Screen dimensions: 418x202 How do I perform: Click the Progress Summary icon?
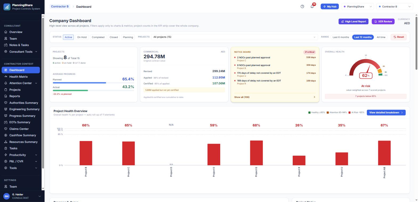coord(6,116)
